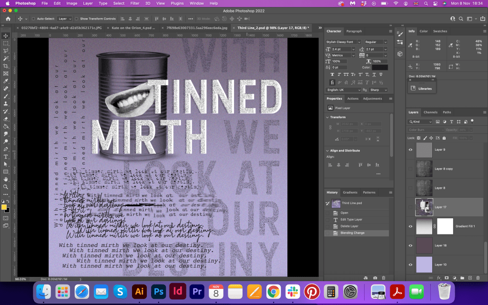Hide Layer 9 using its eye icon
488x305 pixels.
410,150
